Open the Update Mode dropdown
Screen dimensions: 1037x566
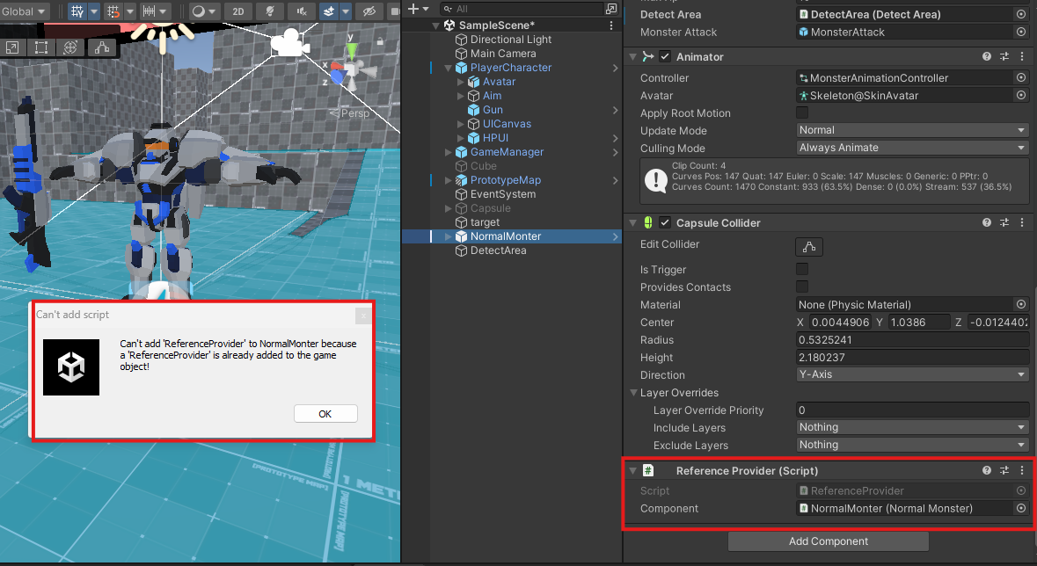click(x=913, y=130)
